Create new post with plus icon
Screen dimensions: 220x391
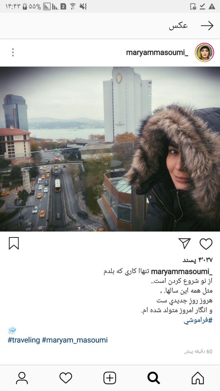(110, 378)
